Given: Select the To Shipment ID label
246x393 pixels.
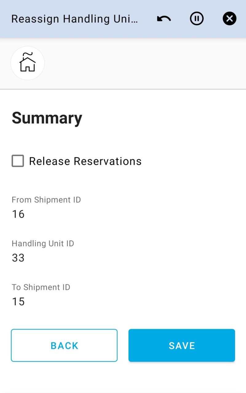Looking at the screenshot, I should (x=41, y=287).
